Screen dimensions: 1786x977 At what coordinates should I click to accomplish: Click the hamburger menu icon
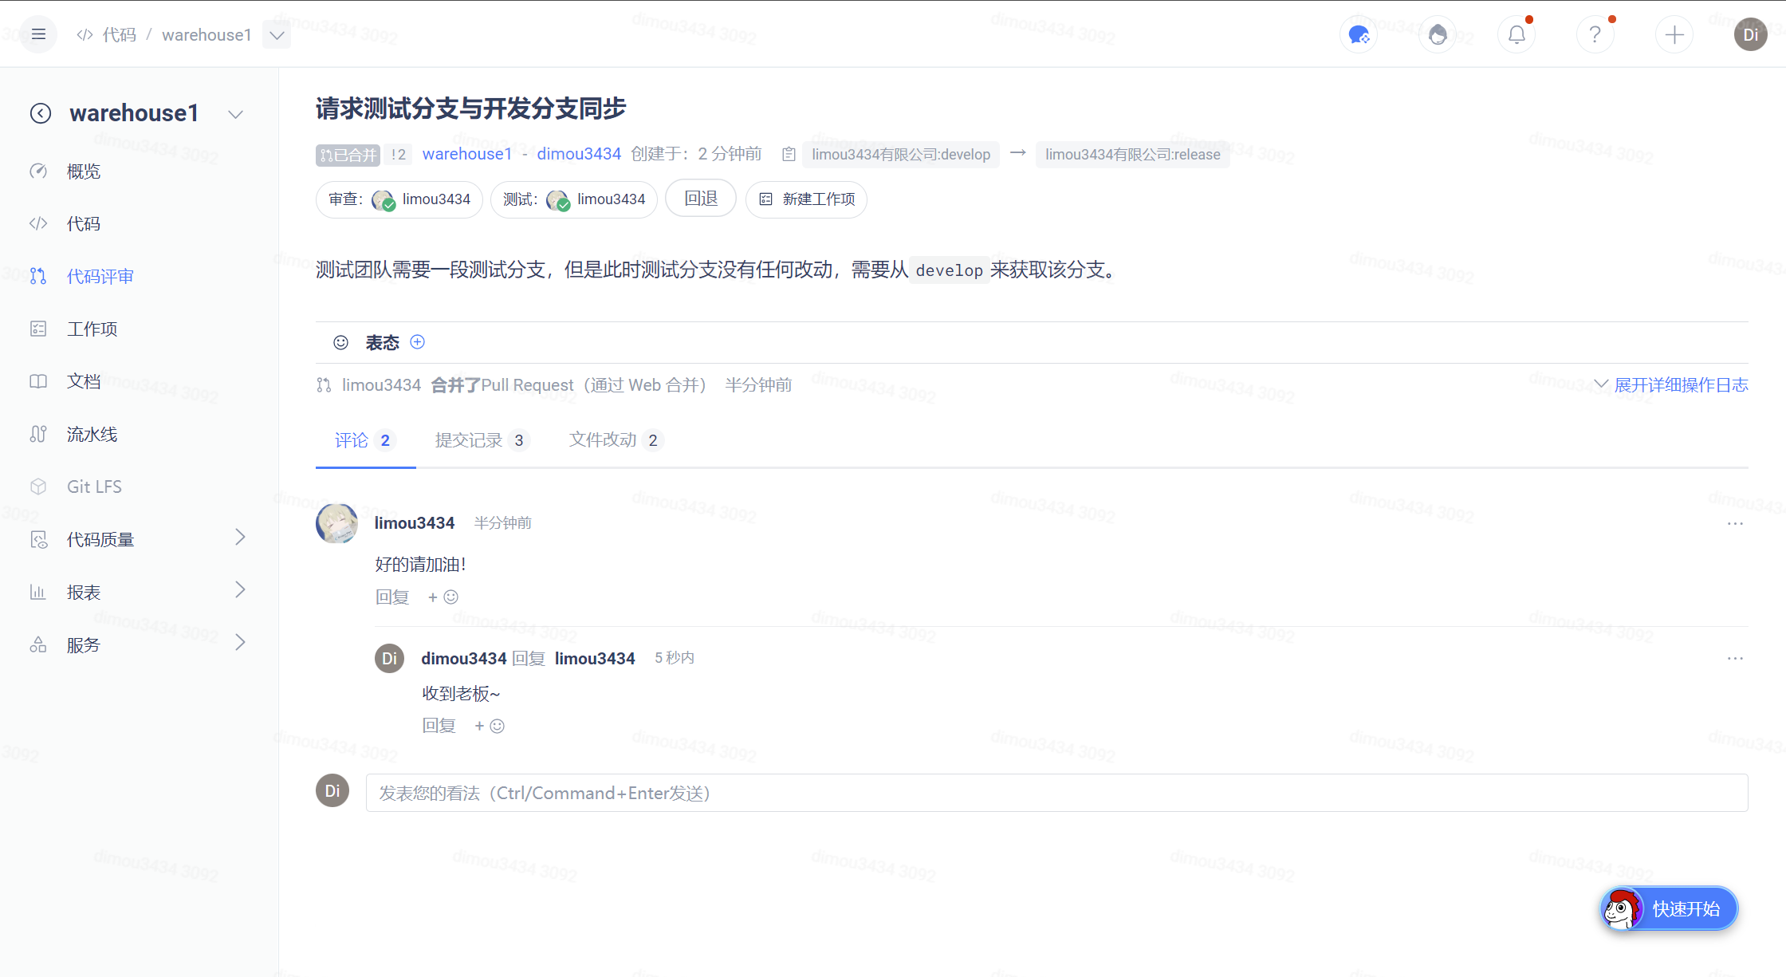(x=38, y=33)
